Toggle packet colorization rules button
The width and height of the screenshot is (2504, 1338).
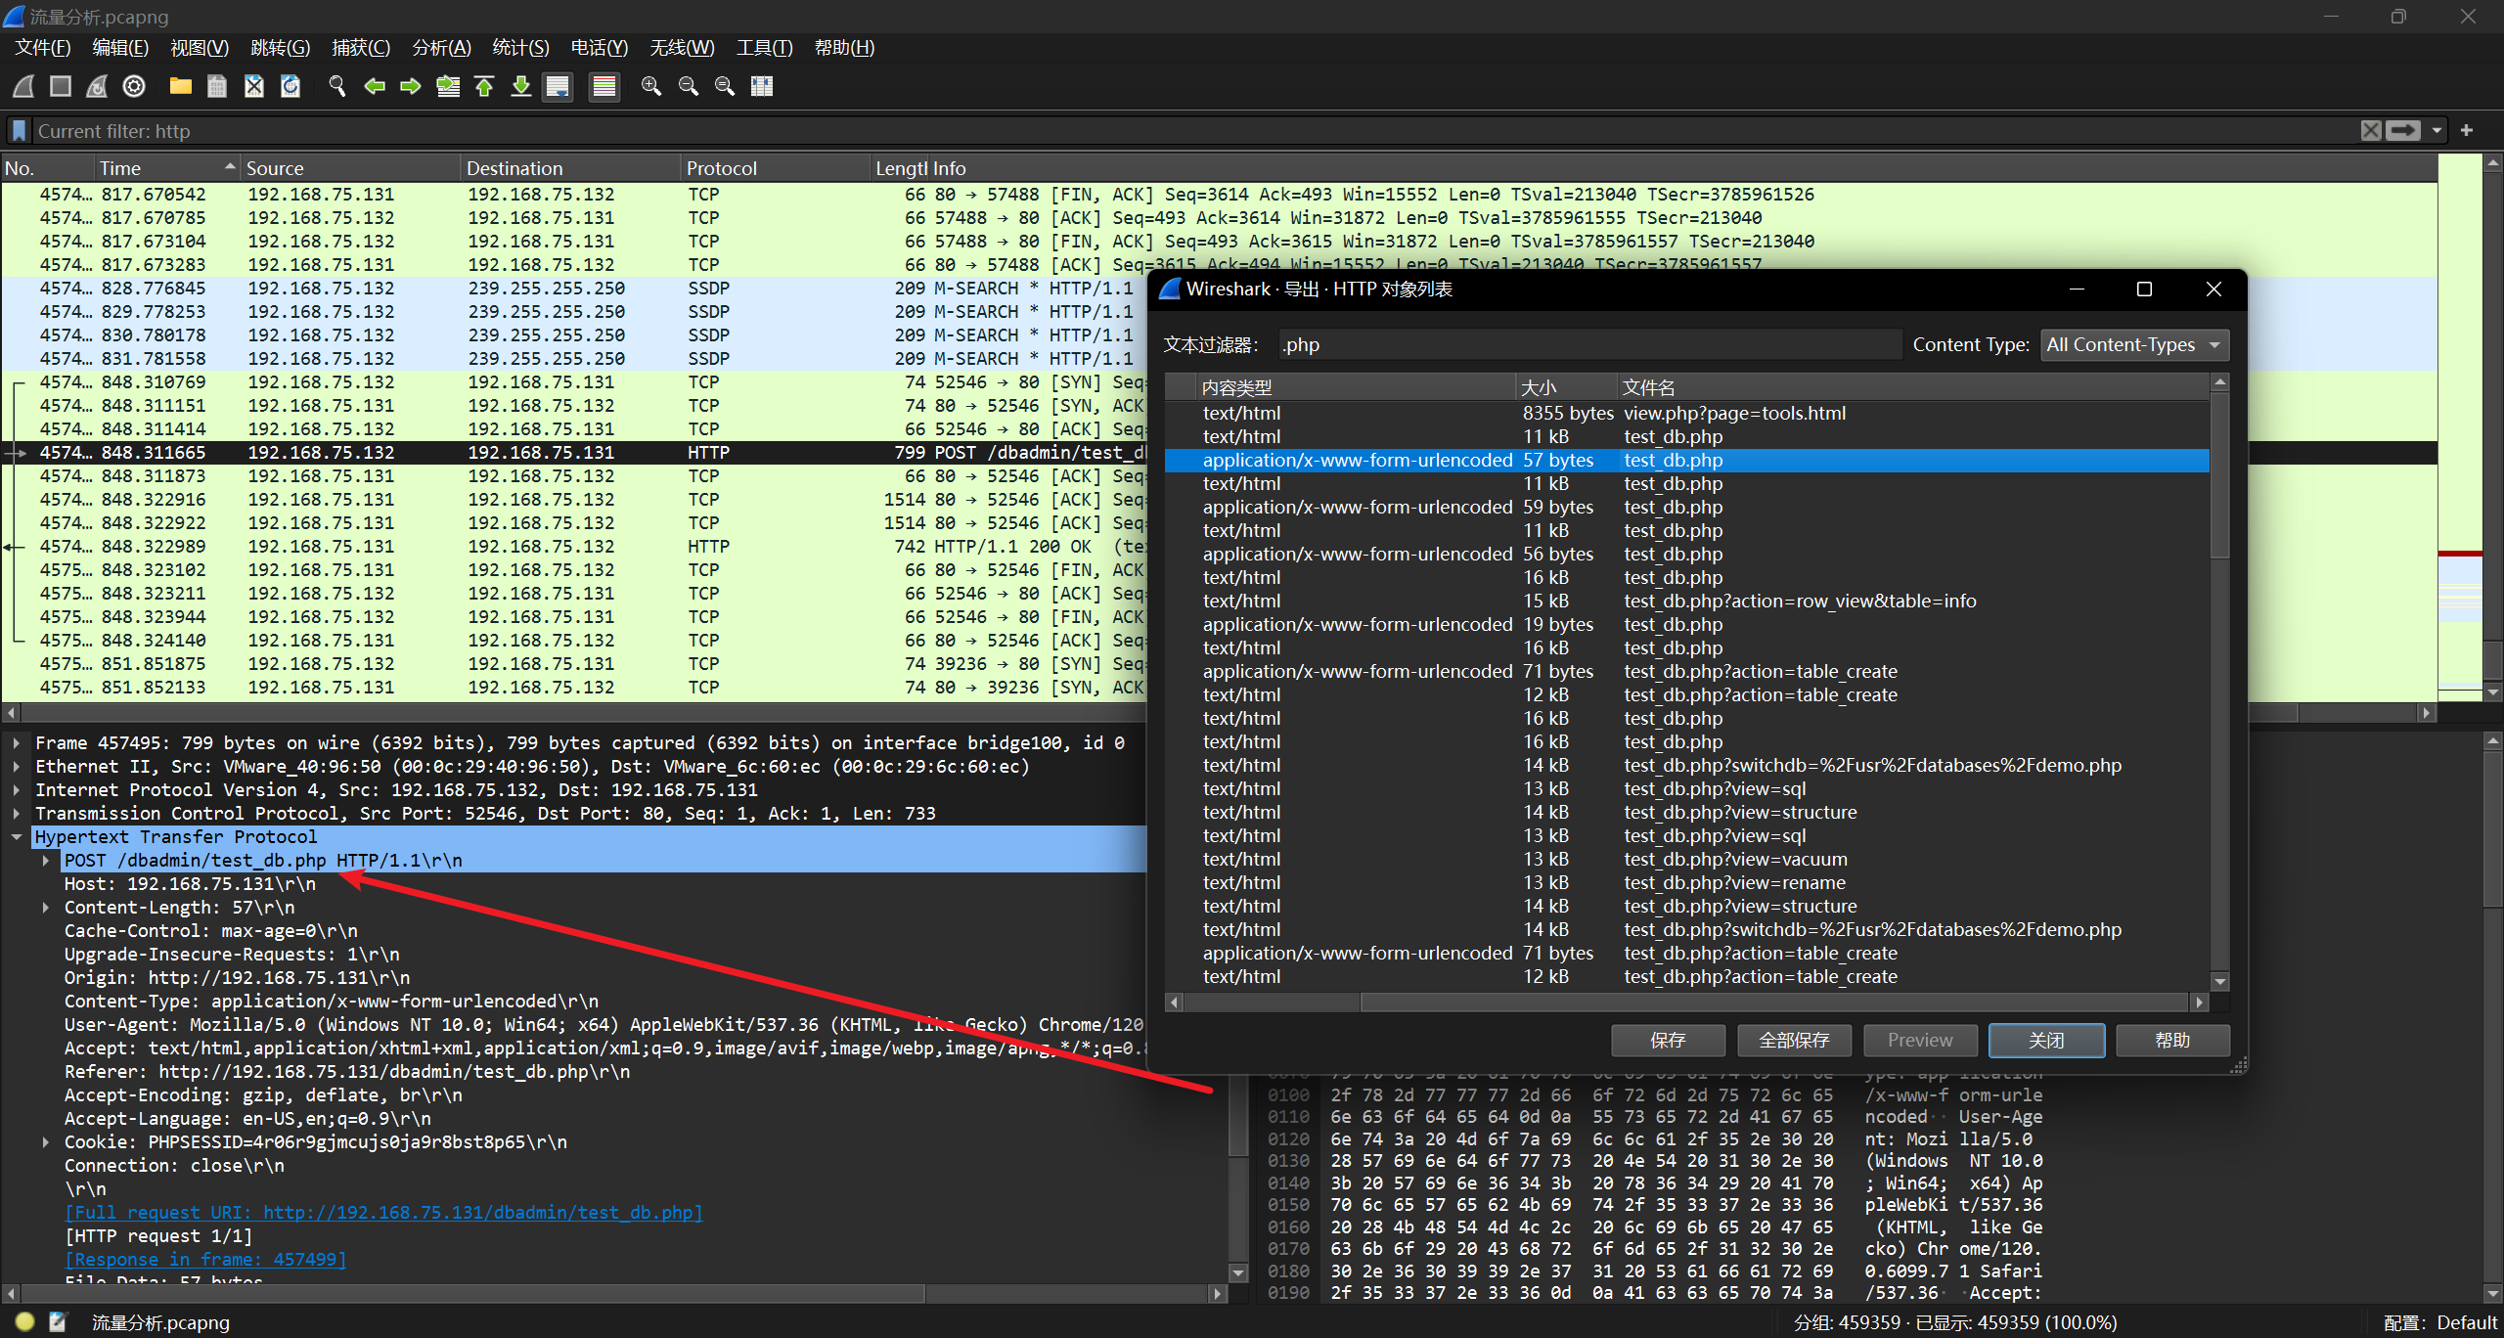click(604, 87)
